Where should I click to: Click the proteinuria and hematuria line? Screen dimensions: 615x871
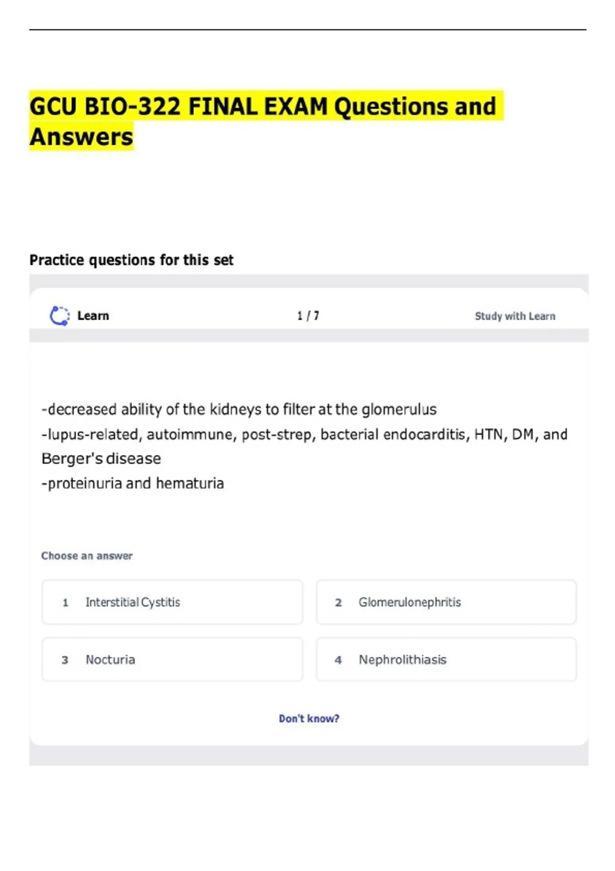[132, 483]
